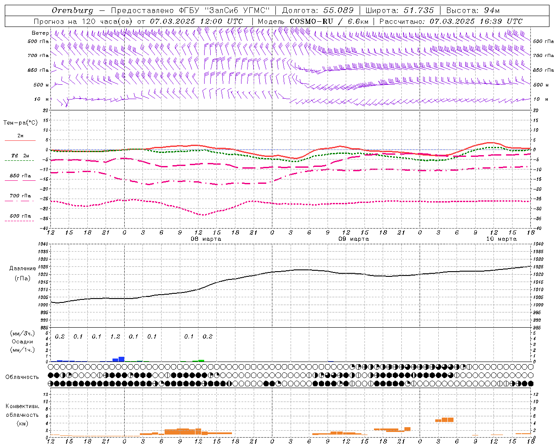This screenshot has width=556, height=445.
Task: Click the '10 марта' date label
Action: pyautogui.click(x=501, y=239)
